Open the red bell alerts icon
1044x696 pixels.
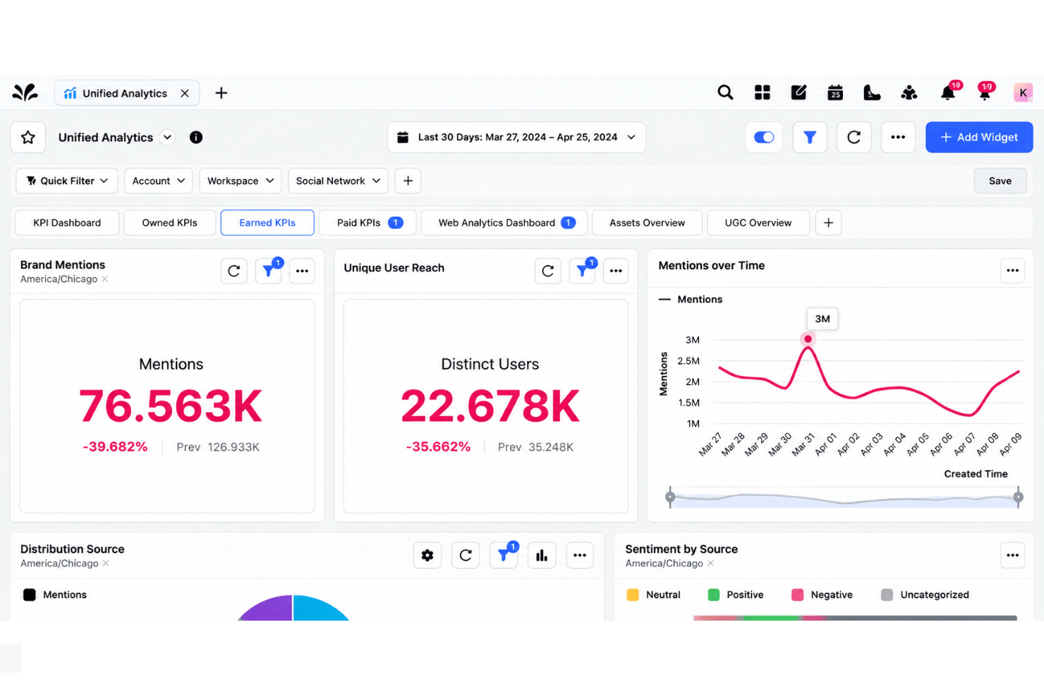[985, 92]
